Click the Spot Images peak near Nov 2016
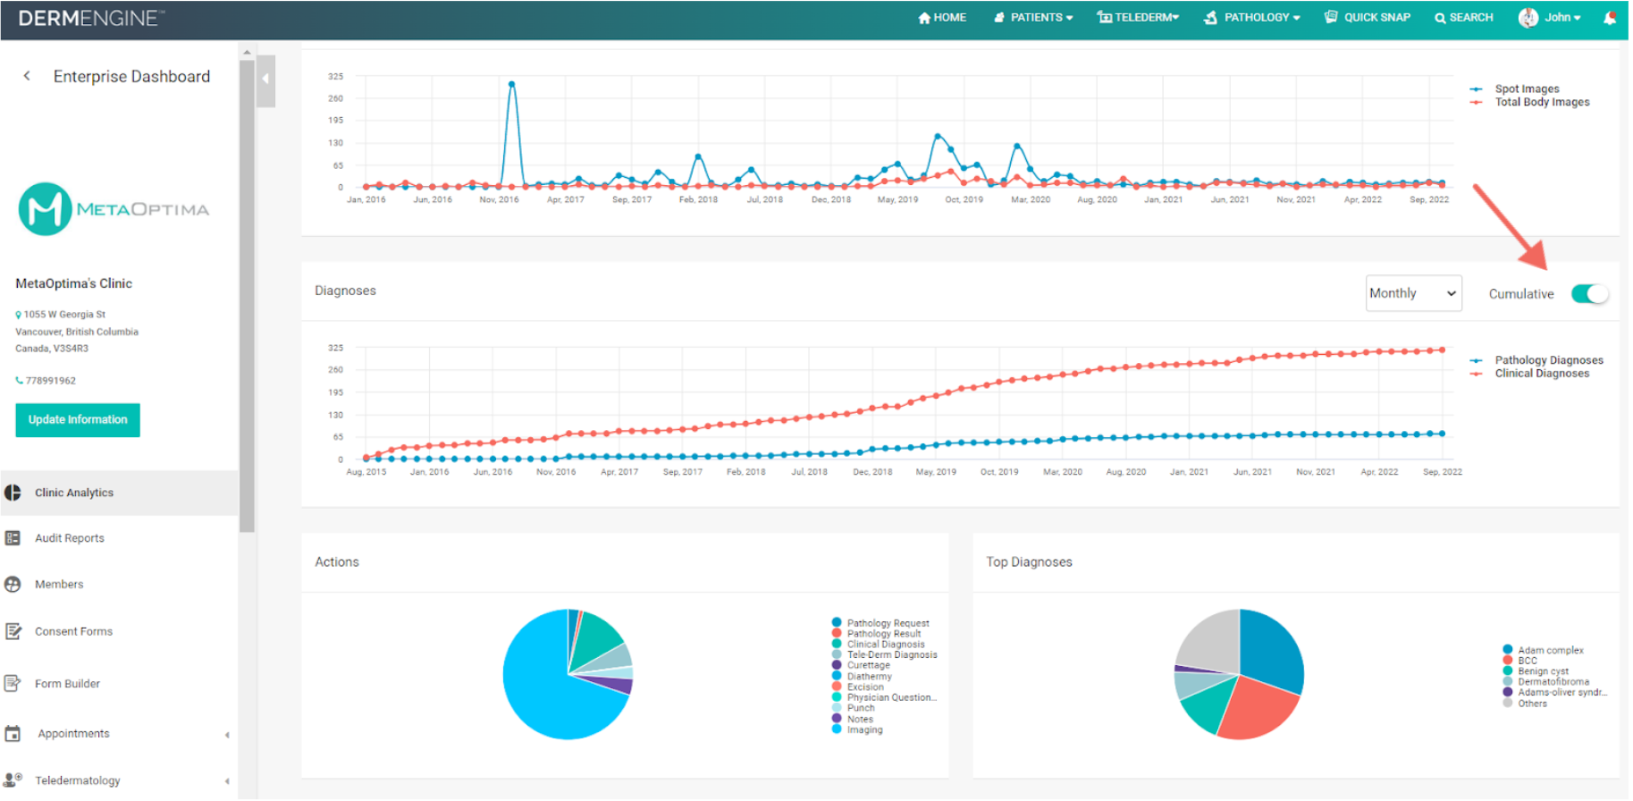Screen dimensions: 1633x801 point(511,85)
